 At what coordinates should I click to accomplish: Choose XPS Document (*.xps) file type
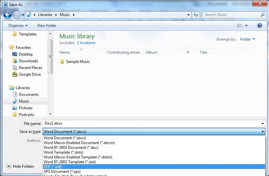point(154,172)
